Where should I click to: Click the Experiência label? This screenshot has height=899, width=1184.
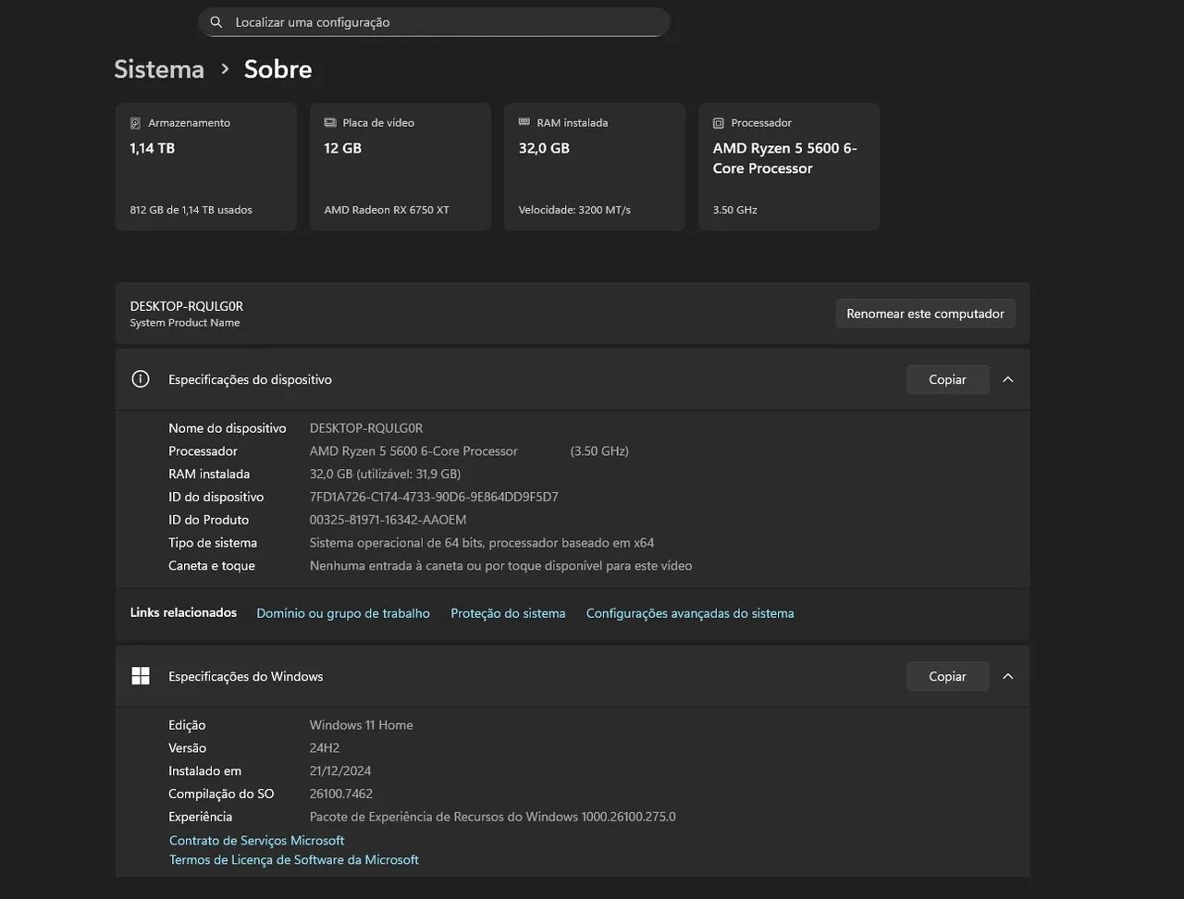(x=201, y=817)
